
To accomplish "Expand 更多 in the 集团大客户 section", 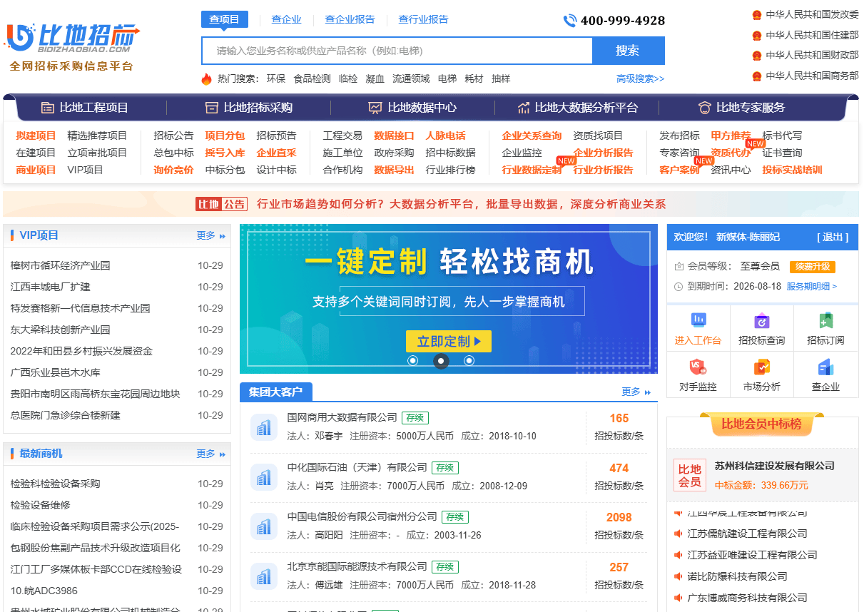I will tap(636, 392).
